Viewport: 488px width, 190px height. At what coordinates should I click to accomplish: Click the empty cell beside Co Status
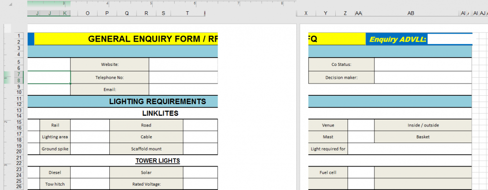(423, 64)
